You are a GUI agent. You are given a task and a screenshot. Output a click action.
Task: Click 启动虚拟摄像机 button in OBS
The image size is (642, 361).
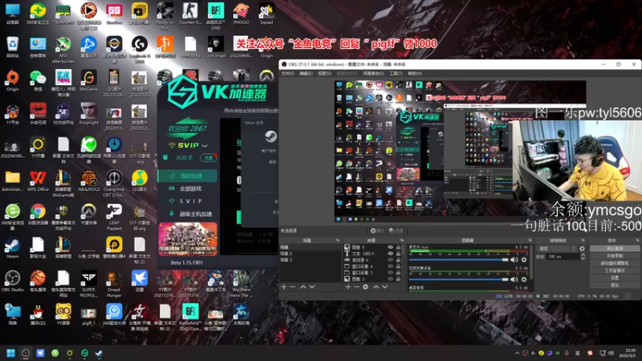(x=615, y=263)
